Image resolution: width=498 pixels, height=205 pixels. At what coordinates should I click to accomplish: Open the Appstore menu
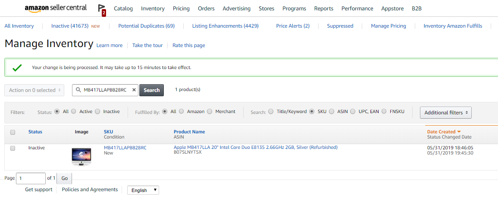[x=392, y=9]
